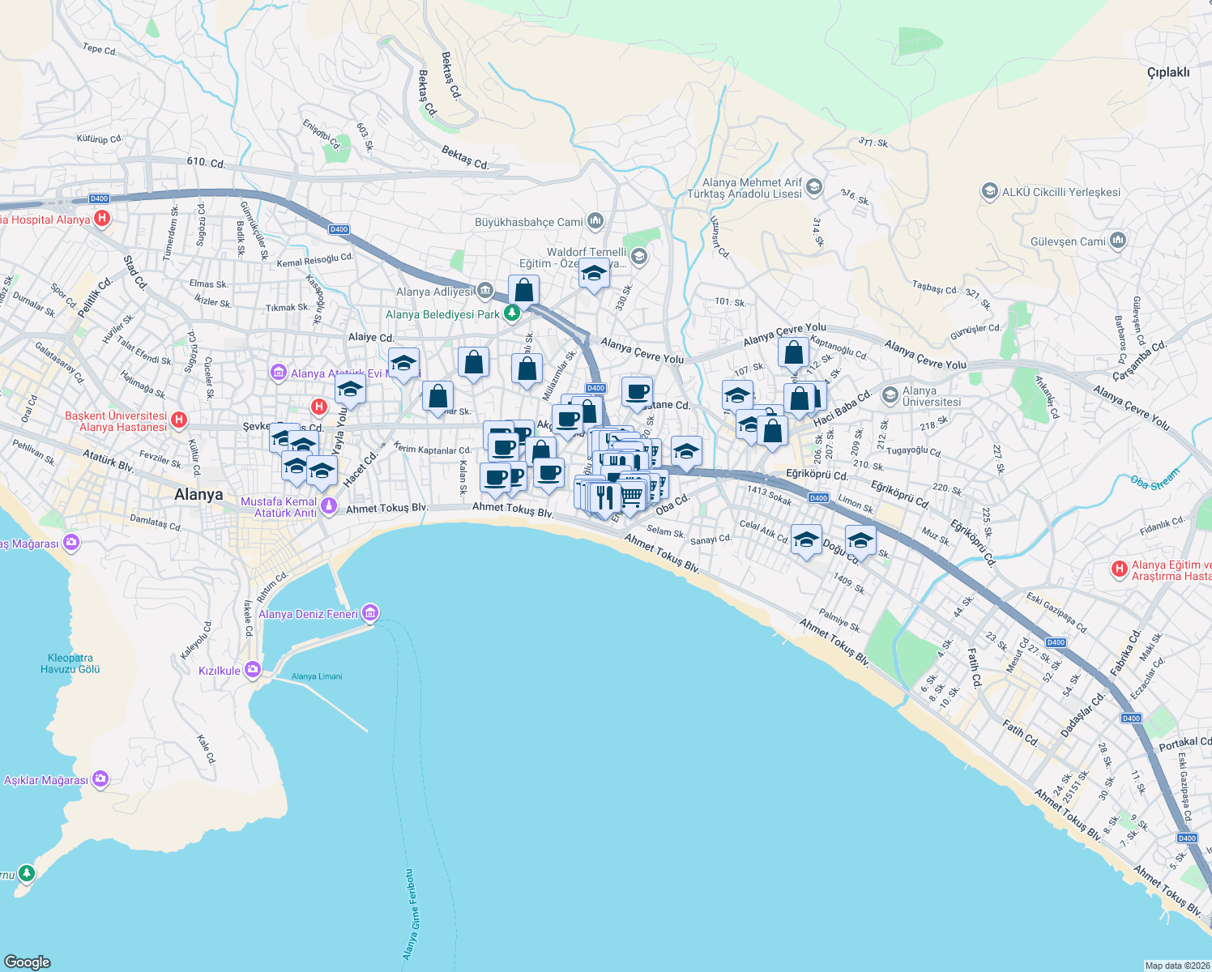The image size is (1212, 972).
Task: Open the coffee cup marker on Hastane Cd.
Action: pos(638,392)
